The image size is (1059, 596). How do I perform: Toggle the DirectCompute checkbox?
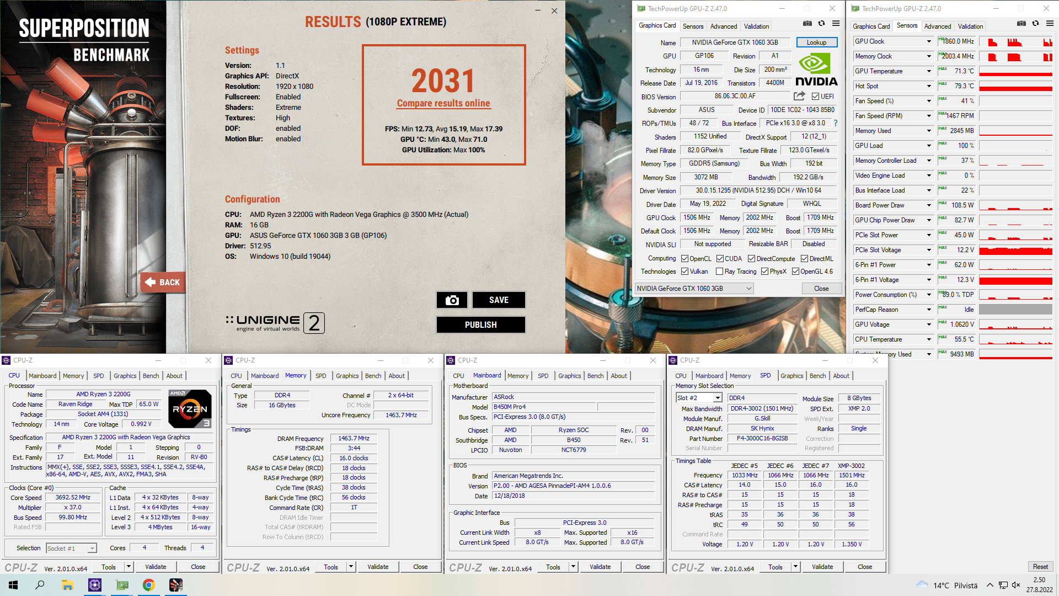click(752, 259)
